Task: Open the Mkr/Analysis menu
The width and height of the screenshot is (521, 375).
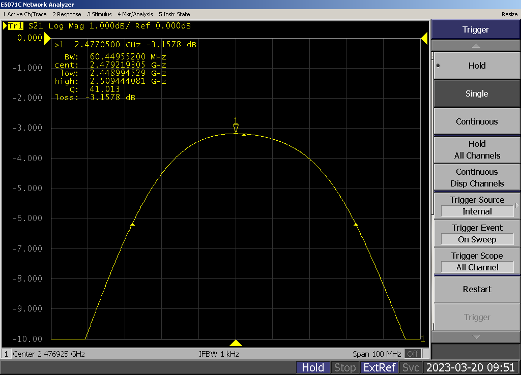Action: (135, 14)
